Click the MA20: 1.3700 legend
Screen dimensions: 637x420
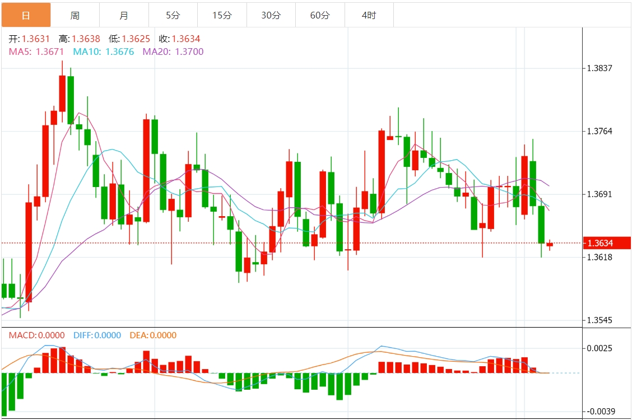point(173,52)
